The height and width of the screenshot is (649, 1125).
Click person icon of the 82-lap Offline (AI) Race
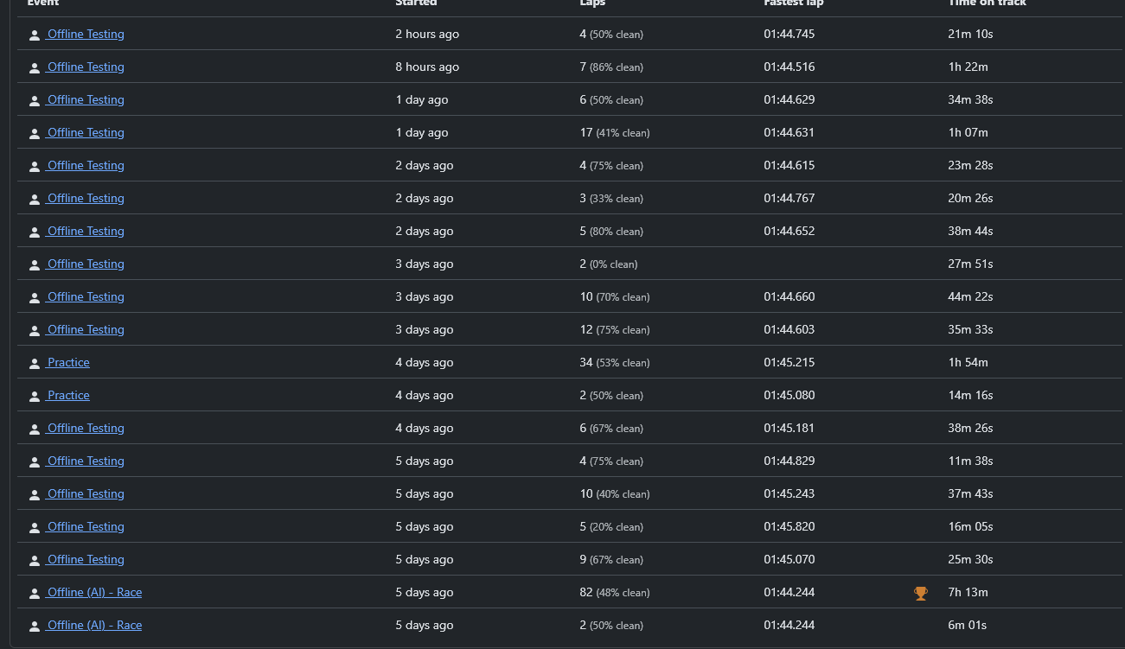click(35, 594)
